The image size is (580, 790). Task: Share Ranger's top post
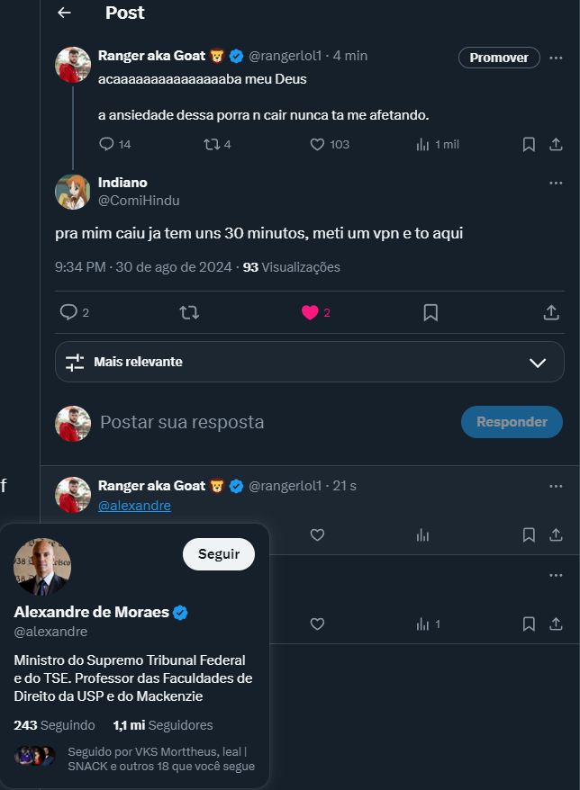tap(556, 144)
